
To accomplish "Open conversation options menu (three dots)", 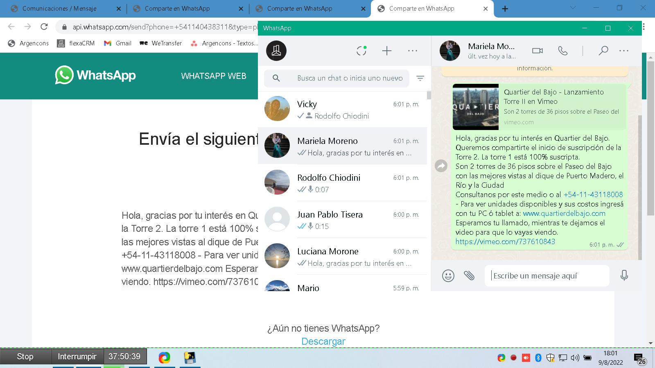I will point(624,51).
